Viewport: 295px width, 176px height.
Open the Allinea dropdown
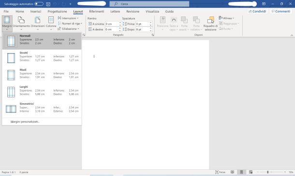[x=226, y=18]
